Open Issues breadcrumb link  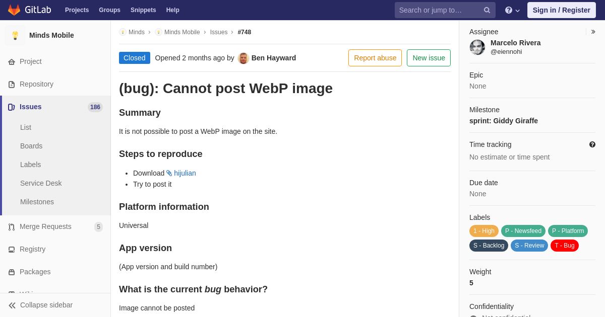click(x=219, y=32)
